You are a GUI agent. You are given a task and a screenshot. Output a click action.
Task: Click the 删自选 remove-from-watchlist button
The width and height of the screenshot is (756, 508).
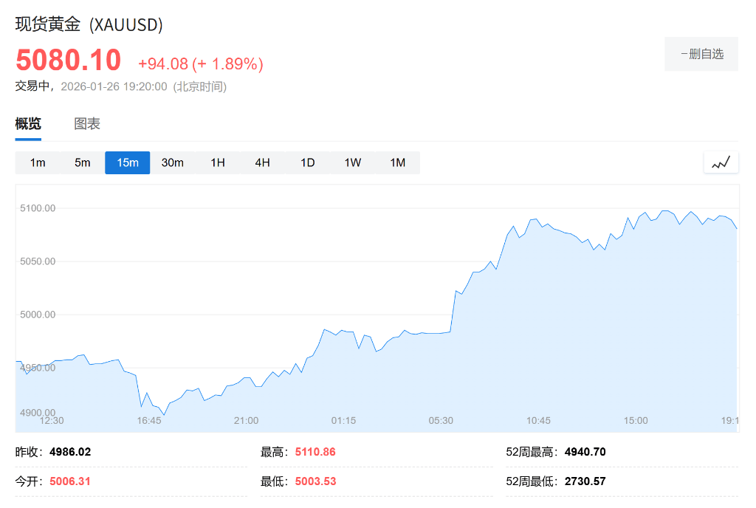click(701, 54)
